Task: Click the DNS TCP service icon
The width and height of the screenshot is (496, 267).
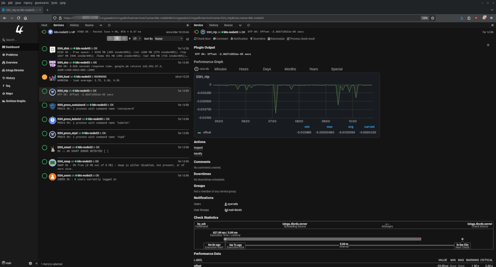Action: (53, 63)
